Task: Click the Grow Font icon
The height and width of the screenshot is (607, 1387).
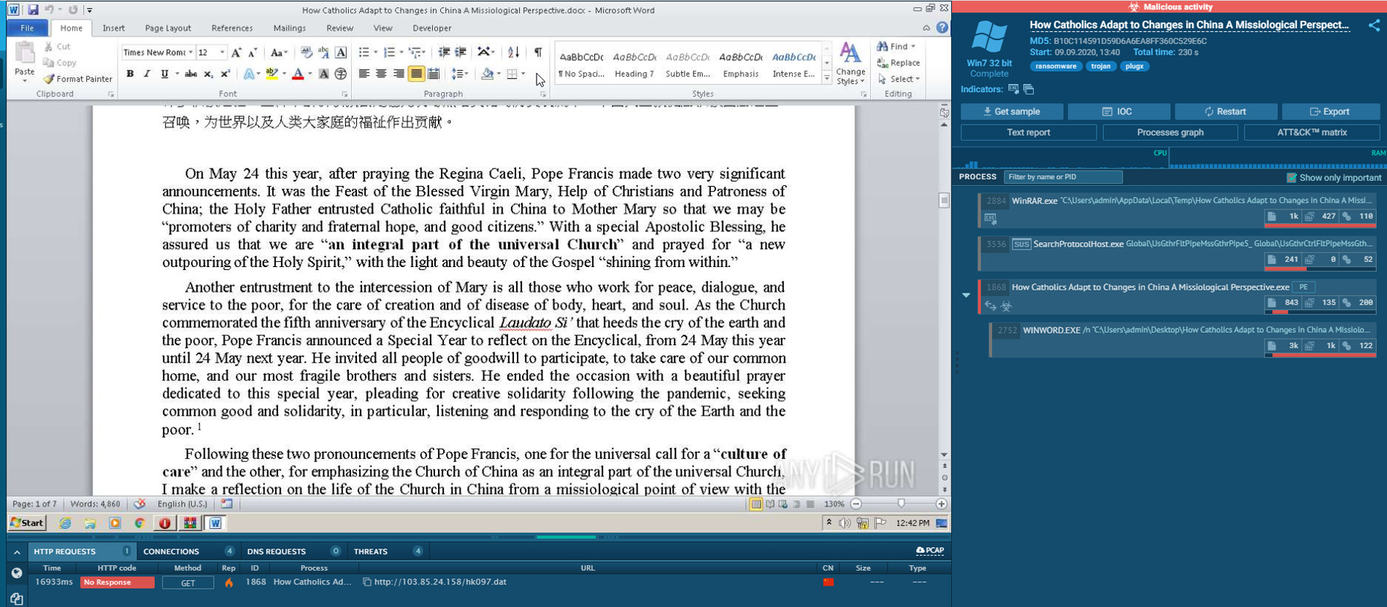Action: point(236,53)
